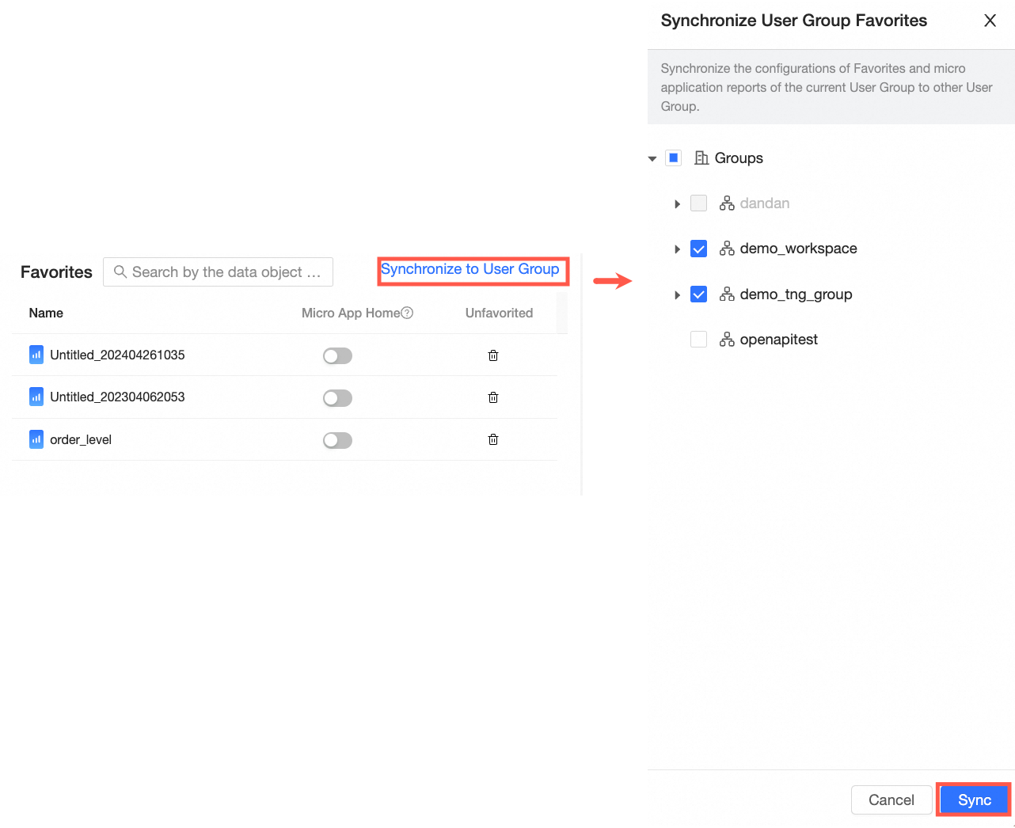Uncheck the demo_workspace checkbox
The width and height of the screenshot is (1015, 828).
[x=698, y=249]
